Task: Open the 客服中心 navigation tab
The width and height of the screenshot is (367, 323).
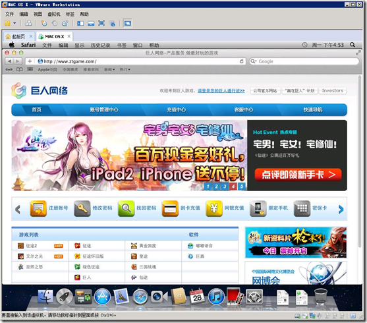Action: point(244,109)
